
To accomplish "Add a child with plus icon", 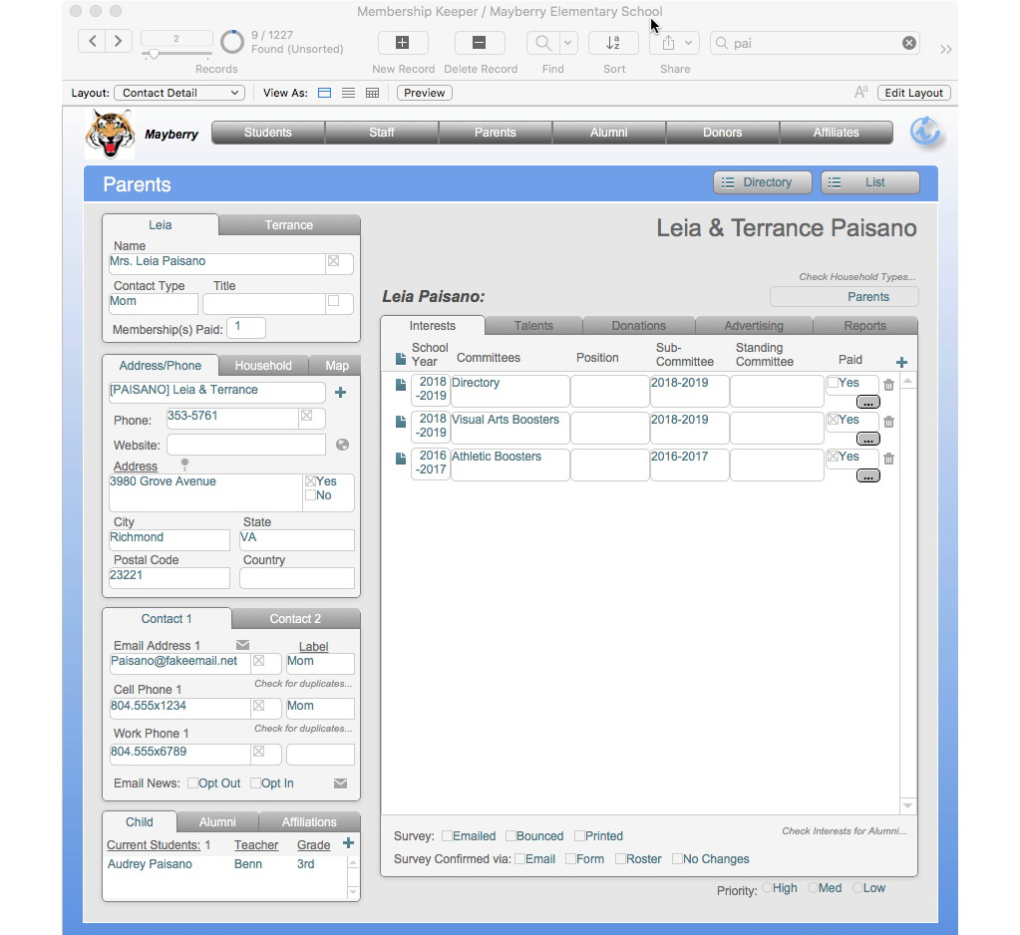I will point(349,843).
